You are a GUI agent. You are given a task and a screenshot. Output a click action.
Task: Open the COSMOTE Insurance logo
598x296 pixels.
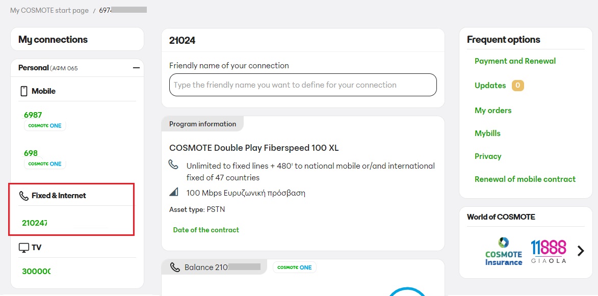(503, 251)
